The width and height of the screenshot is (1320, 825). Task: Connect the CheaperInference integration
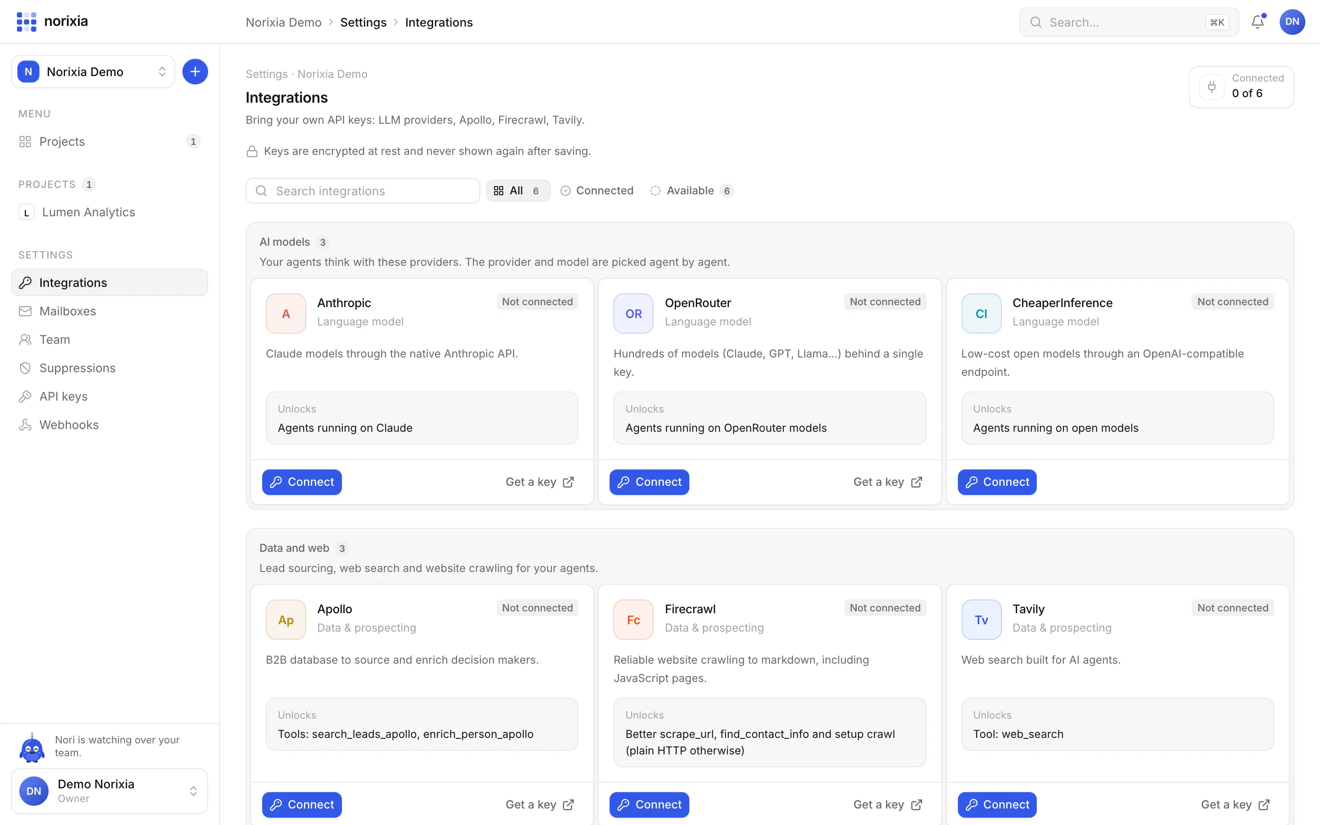[997, 482]
